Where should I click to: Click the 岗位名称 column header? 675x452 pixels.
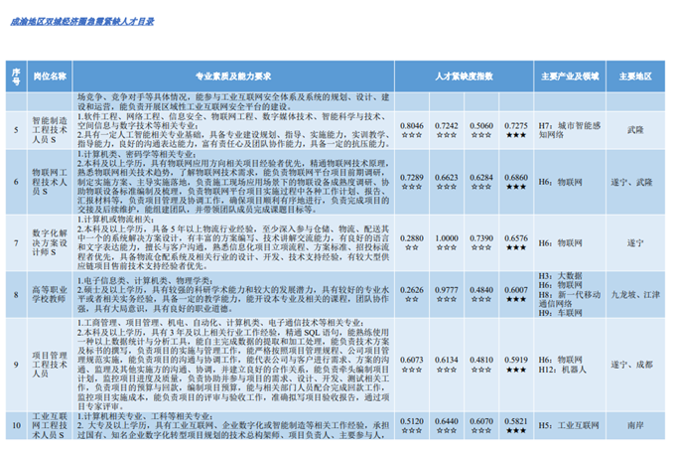(x=50, y=76)
